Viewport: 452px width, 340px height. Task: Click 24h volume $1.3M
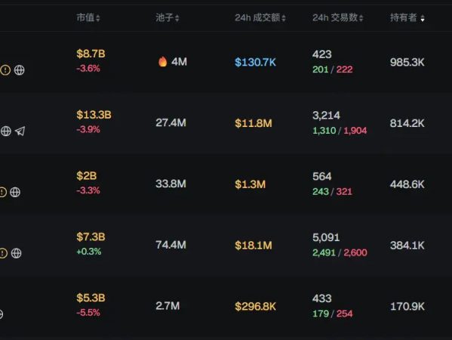coord(251,184)
